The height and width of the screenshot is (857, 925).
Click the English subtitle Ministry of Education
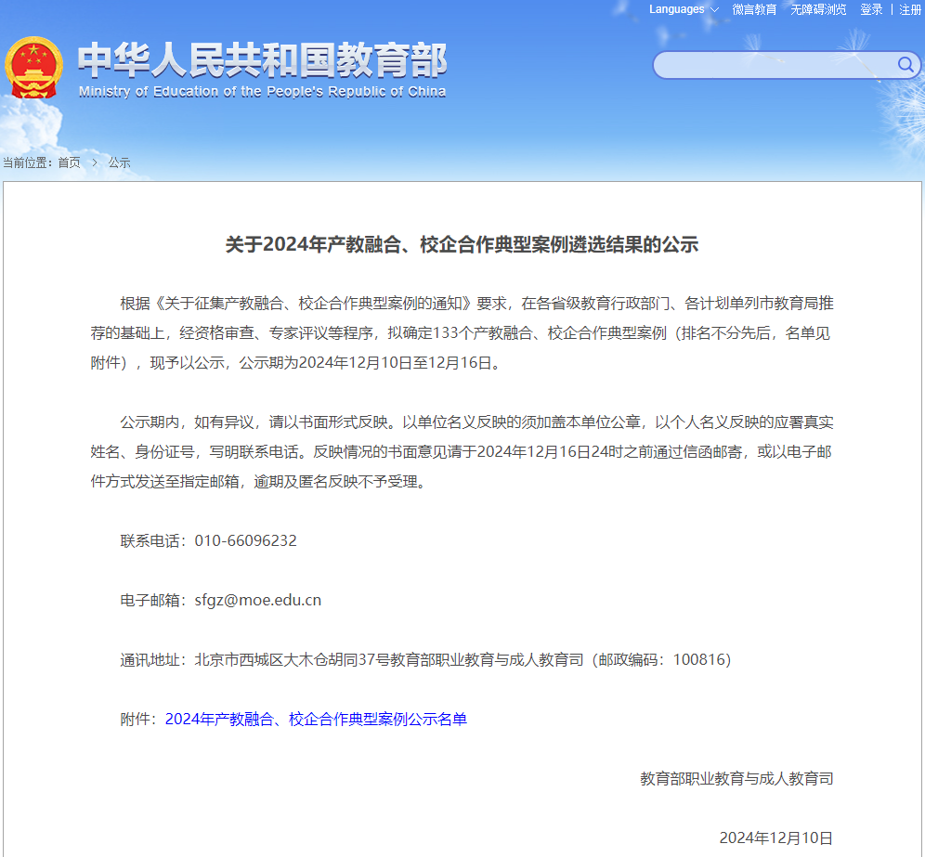point(263,91)
